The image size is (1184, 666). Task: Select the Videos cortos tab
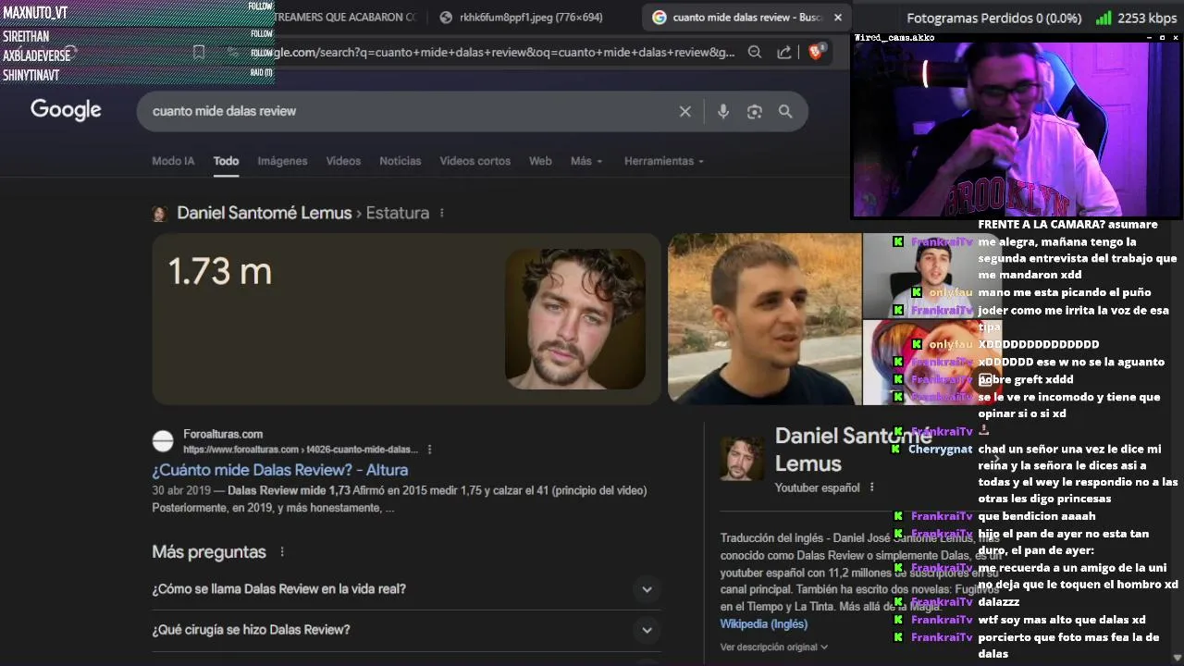475,161
